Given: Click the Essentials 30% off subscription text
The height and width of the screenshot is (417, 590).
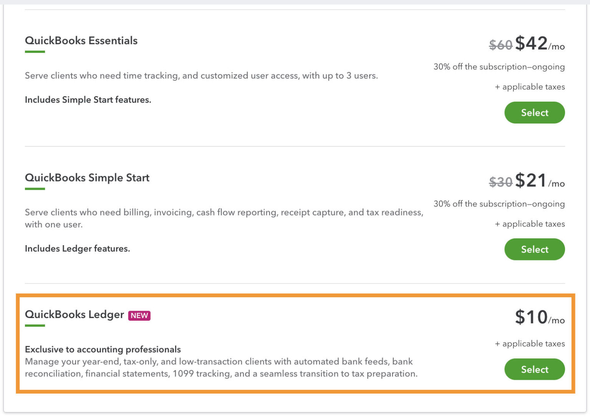Looking at the screenshot, I should point(499,67).
